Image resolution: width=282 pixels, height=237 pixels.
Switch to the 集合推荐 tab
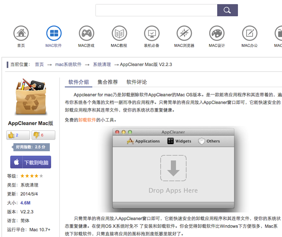108,82
